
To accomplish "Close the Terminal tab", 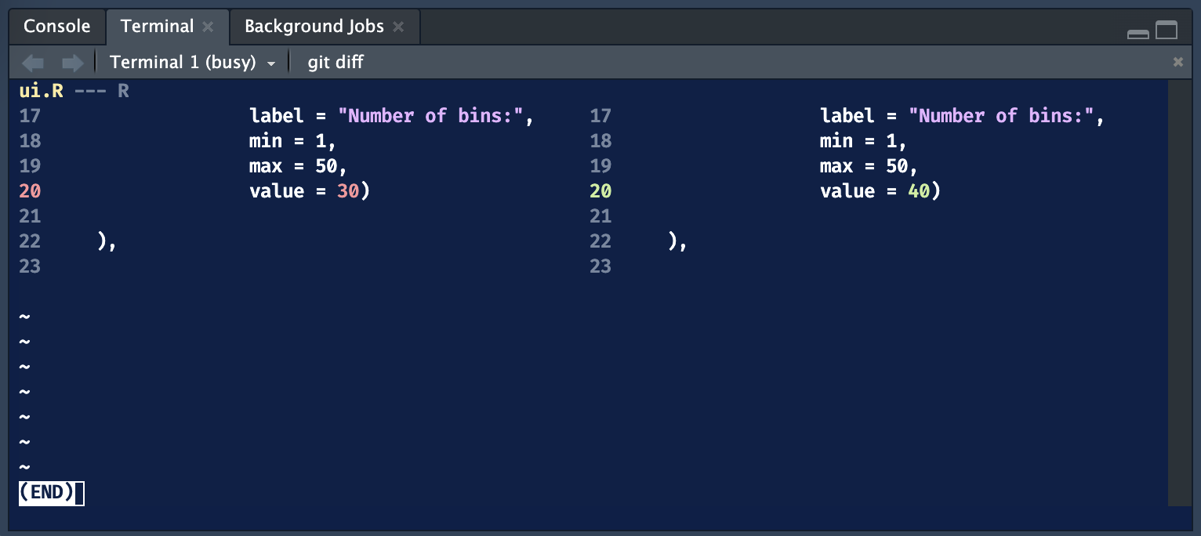I will tap(208, 26).
